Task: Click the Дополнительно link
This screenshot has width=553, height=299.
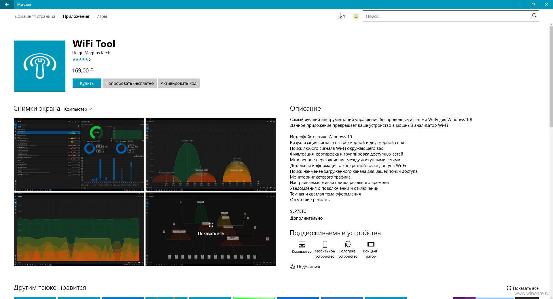Action: [x=306, y=218]
